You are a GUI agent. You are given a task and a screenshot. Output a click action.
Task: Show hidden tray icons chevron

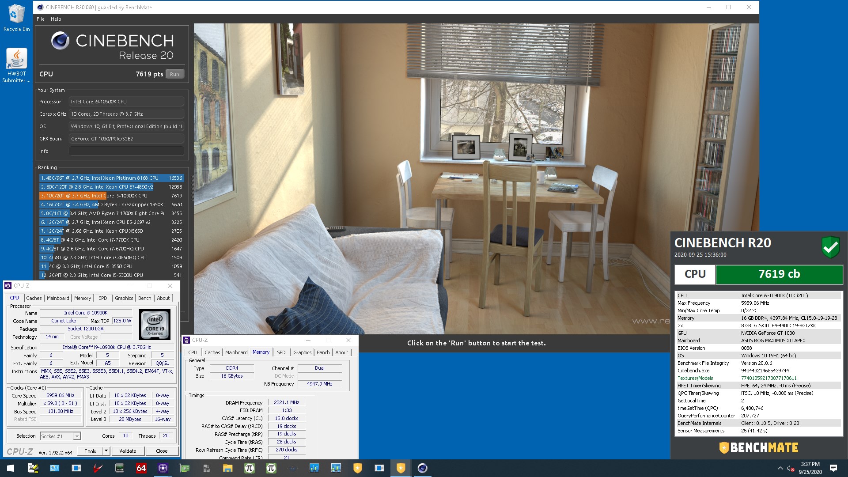click(x=780, y=468)
